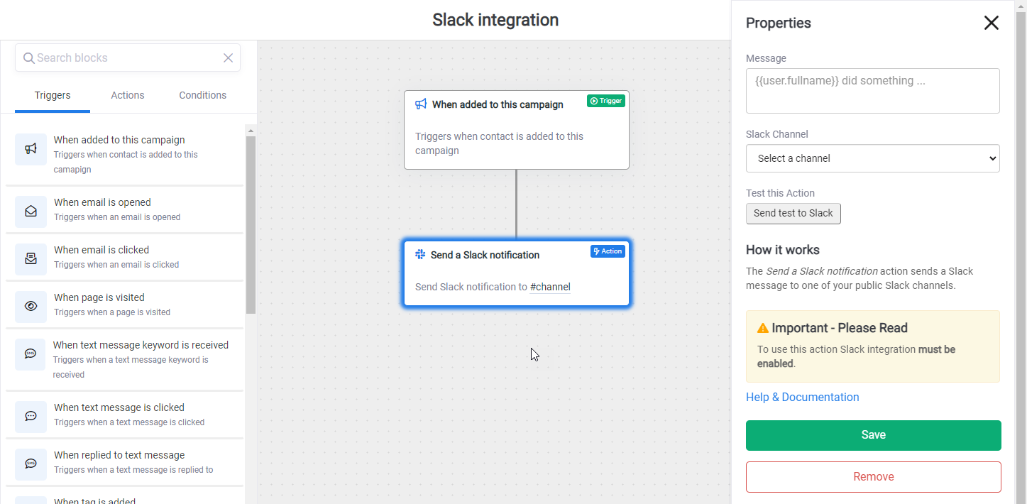This screenshot has width=1027, height=504.
Task: Click the 'When text message keyword is received' title
Action: (x=141, y=345)
